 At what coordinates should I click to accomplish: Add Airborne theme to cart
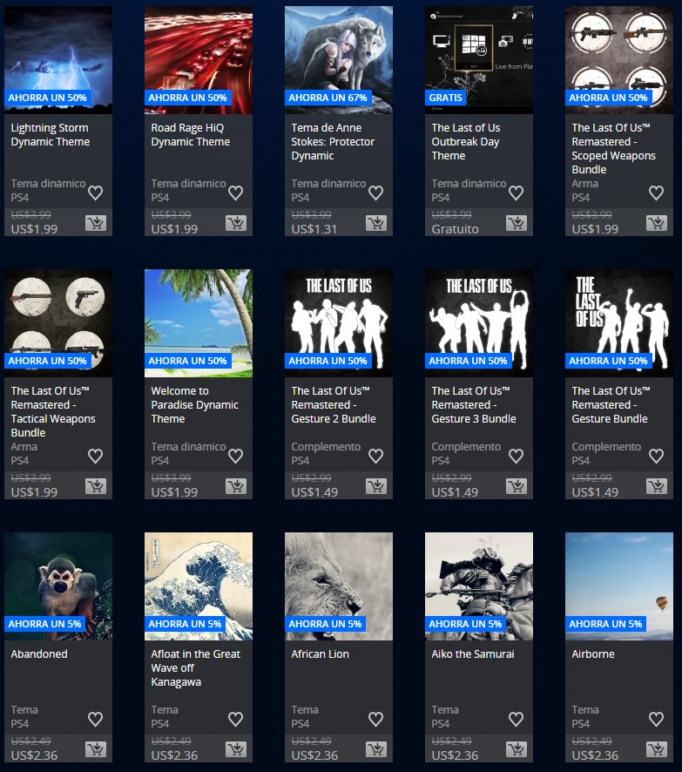(x=656, y=749)
